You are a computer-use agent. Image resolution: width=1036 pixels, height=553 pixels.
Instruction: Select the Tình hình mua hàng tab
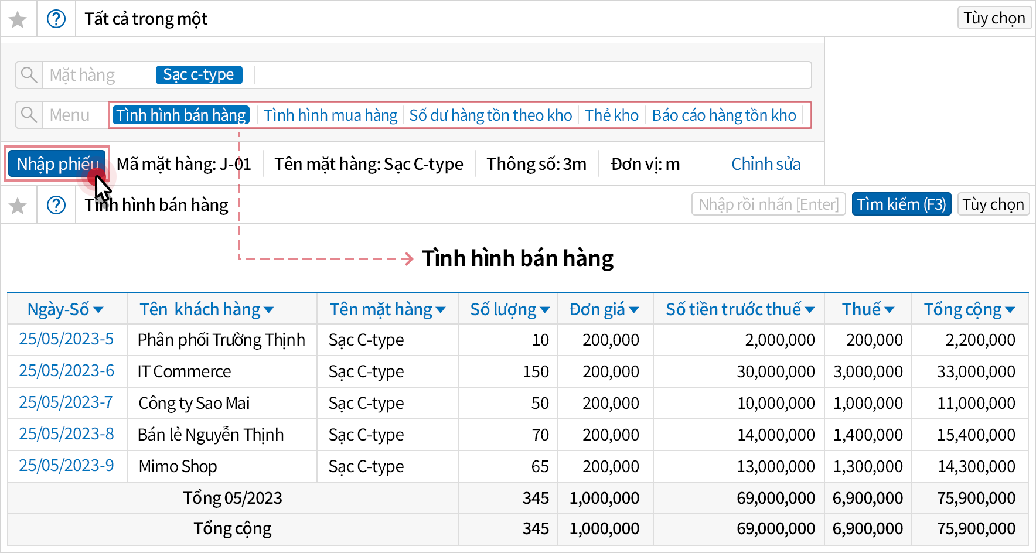tap(330, 115)
